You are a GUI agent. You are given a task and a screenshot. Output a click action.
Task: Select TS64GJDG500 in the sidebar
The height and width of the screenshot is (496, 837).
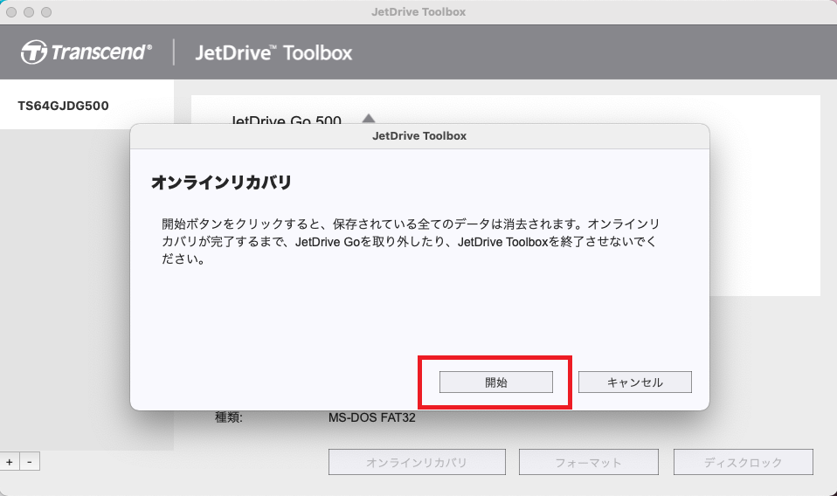tap(63, 105)
